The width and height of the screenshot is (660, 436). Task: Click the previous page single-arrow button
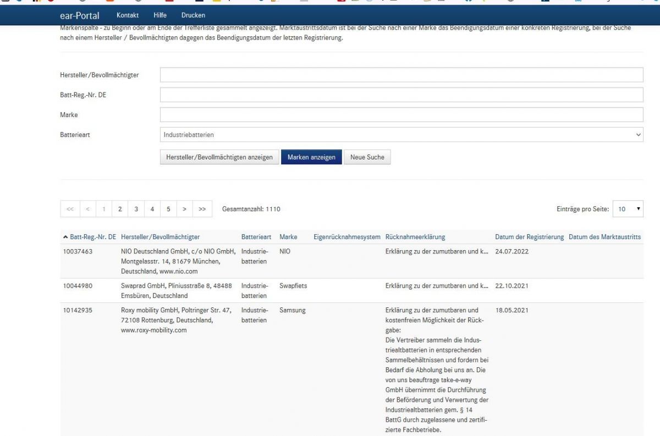point(87,209)
